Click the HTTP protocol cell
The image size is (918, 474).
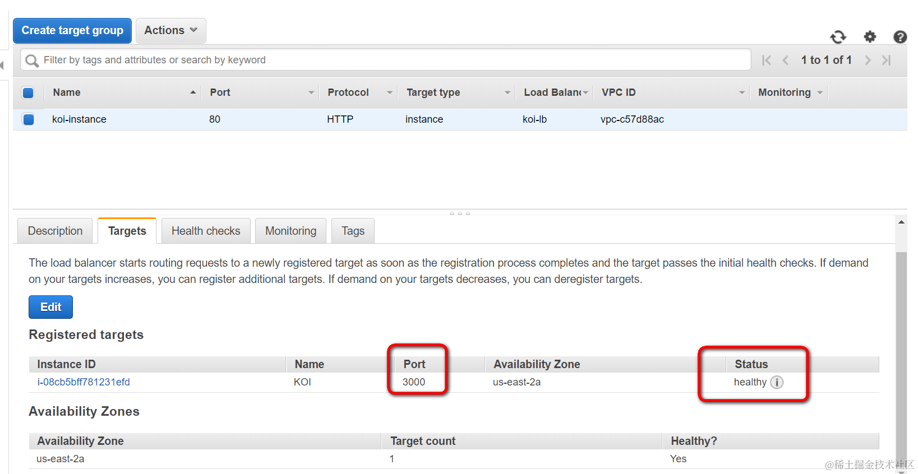pos(340,119)
